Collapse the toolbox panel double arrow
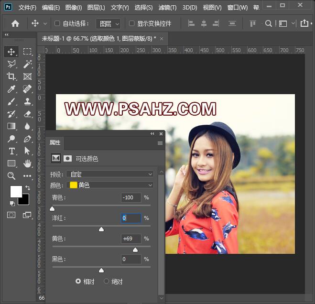 (x=7, y=34)
